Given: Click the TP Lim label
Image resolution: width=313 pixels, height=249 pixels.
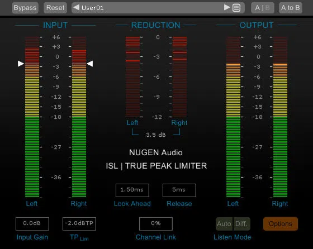Looking at the screenshot, I should [x=79, y=237].
